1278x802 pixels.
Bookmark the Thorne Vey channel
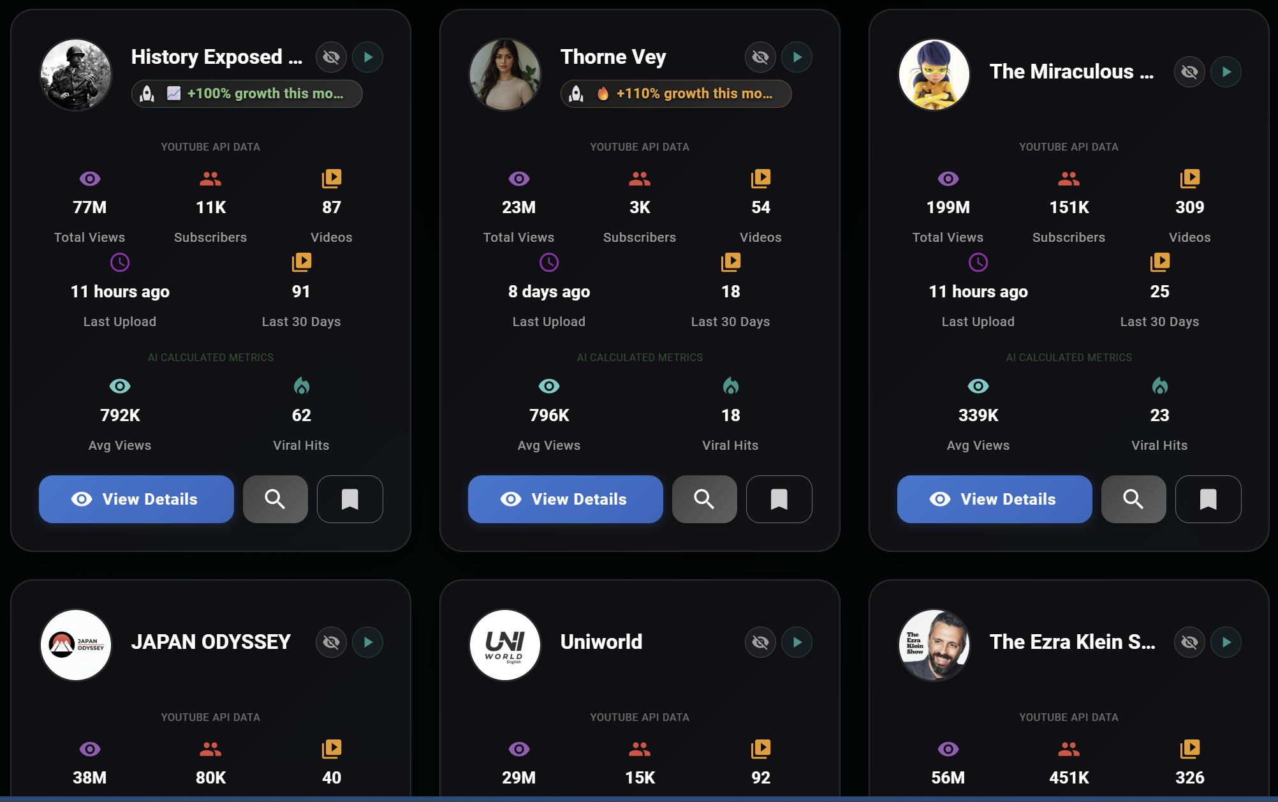coord(779,499)
